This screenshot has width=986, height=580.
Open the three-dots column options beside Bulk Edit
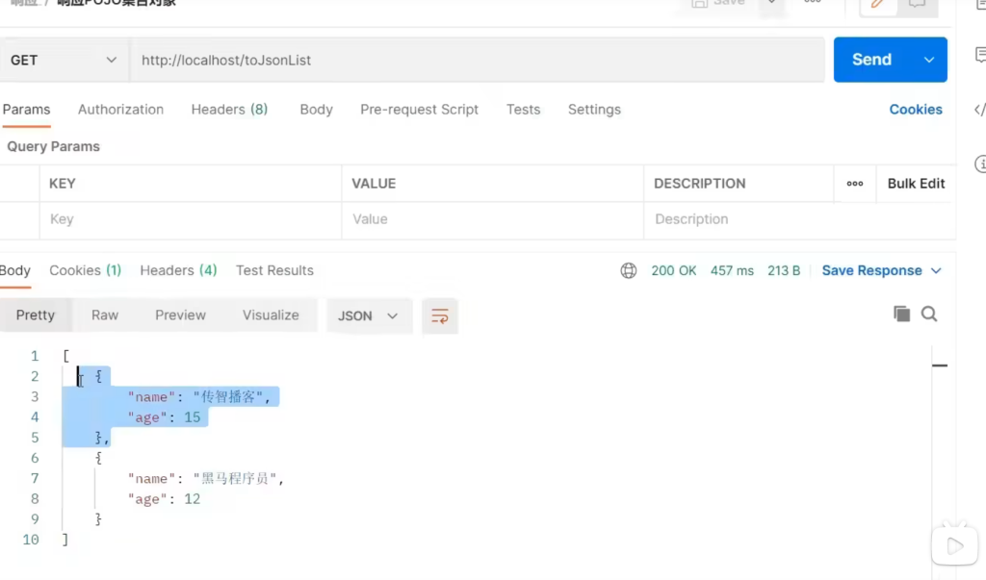point(854,184)
